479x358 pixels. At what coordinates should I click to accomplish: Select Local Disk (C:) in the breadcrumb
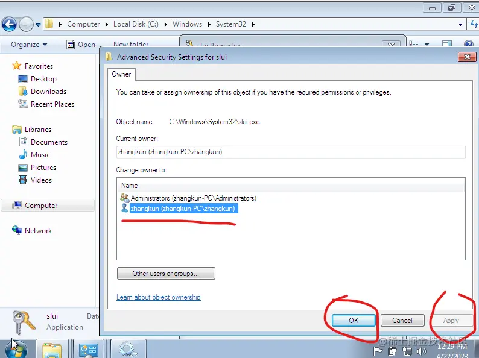click(x=136, y=24)
